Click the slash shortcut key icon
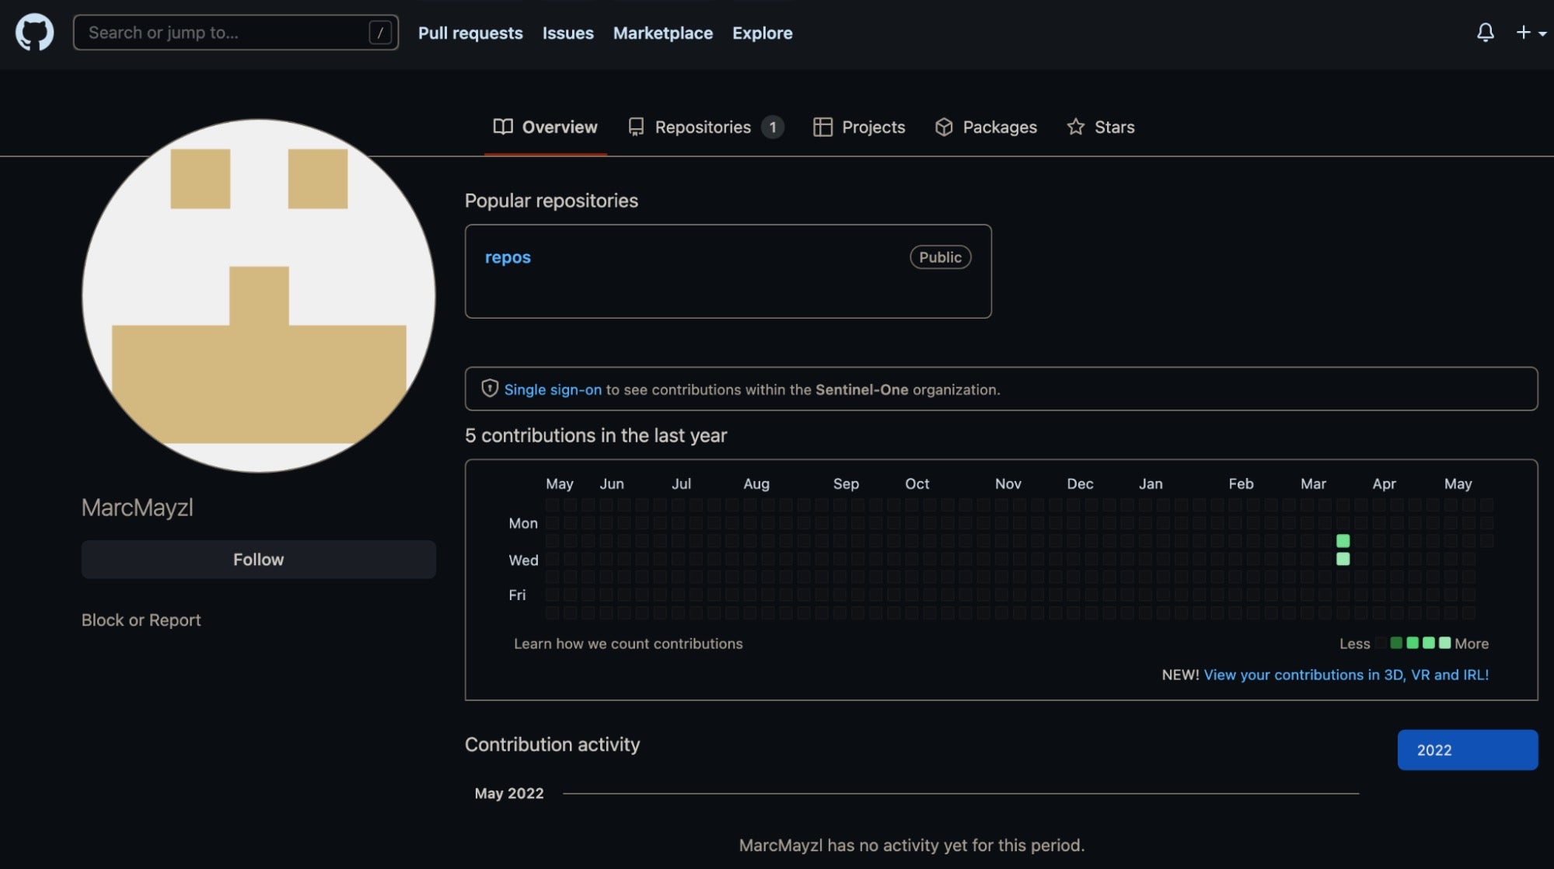The height and width of the screenshot is (869, 1554). [380, 33]
